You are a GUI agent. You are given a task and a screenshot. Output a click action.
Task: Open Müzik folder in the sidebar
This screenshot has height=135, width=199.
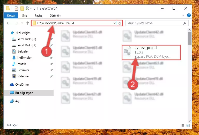coord(22,64)
